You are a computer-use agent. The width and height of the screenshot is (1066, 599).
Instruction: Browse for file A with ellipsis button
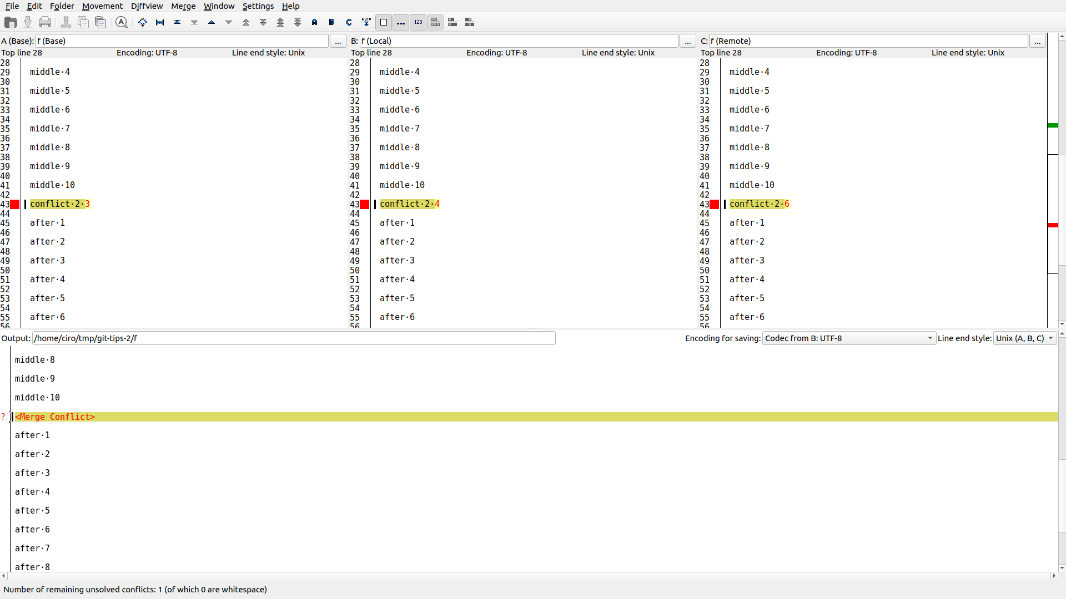338,41
